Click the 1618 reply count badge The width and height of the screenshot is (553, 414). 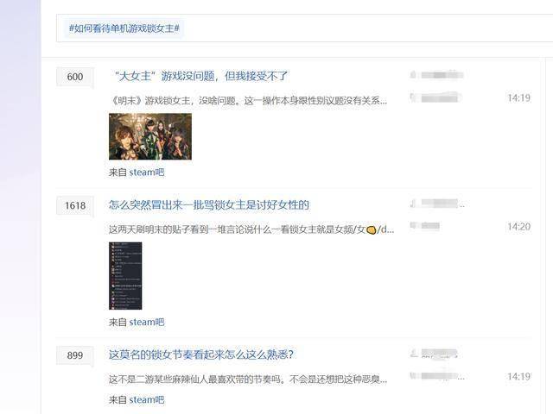(x=75, y=205)
